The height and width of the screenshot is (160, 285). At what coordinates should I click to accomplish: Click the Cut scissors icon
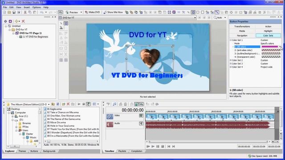25,12
